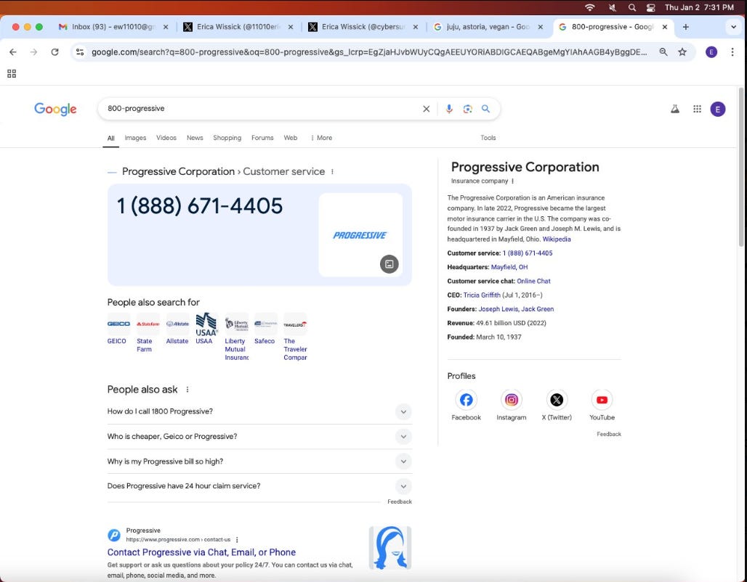Switch to the Forums search tab
Viewport: 747px width, 582px height.
tap(262, 138)
